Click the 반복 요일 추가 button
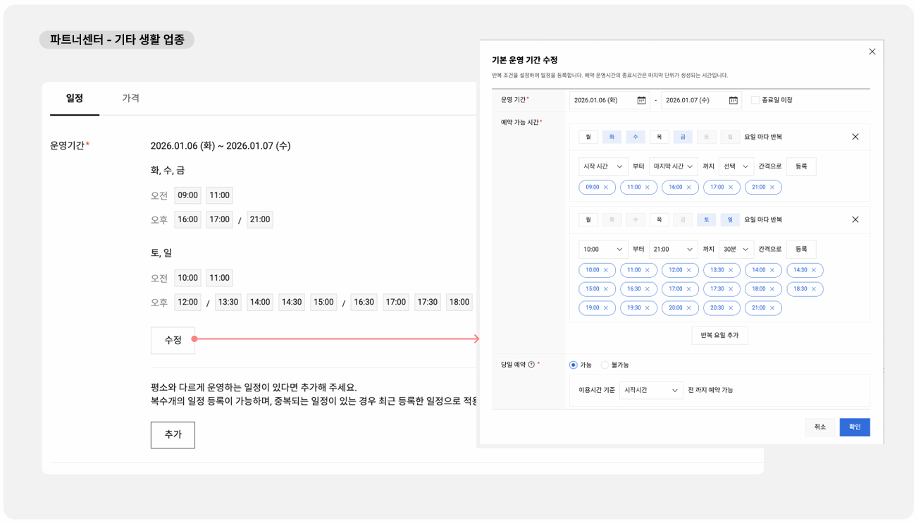The height and width of the screenshot is (524, 916). [x=719, y=335]
